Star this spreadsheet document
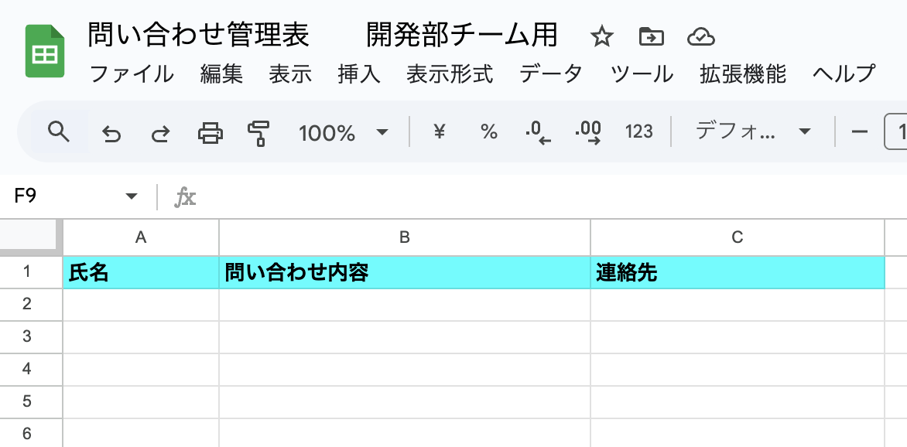907x447 pixels. tap(601, 36)
